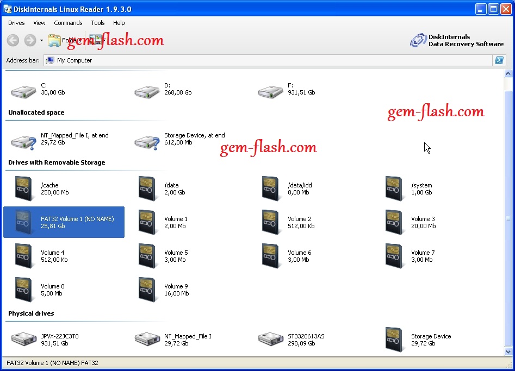Click the '298,09 Gb' size text

[x=301, y=343]
